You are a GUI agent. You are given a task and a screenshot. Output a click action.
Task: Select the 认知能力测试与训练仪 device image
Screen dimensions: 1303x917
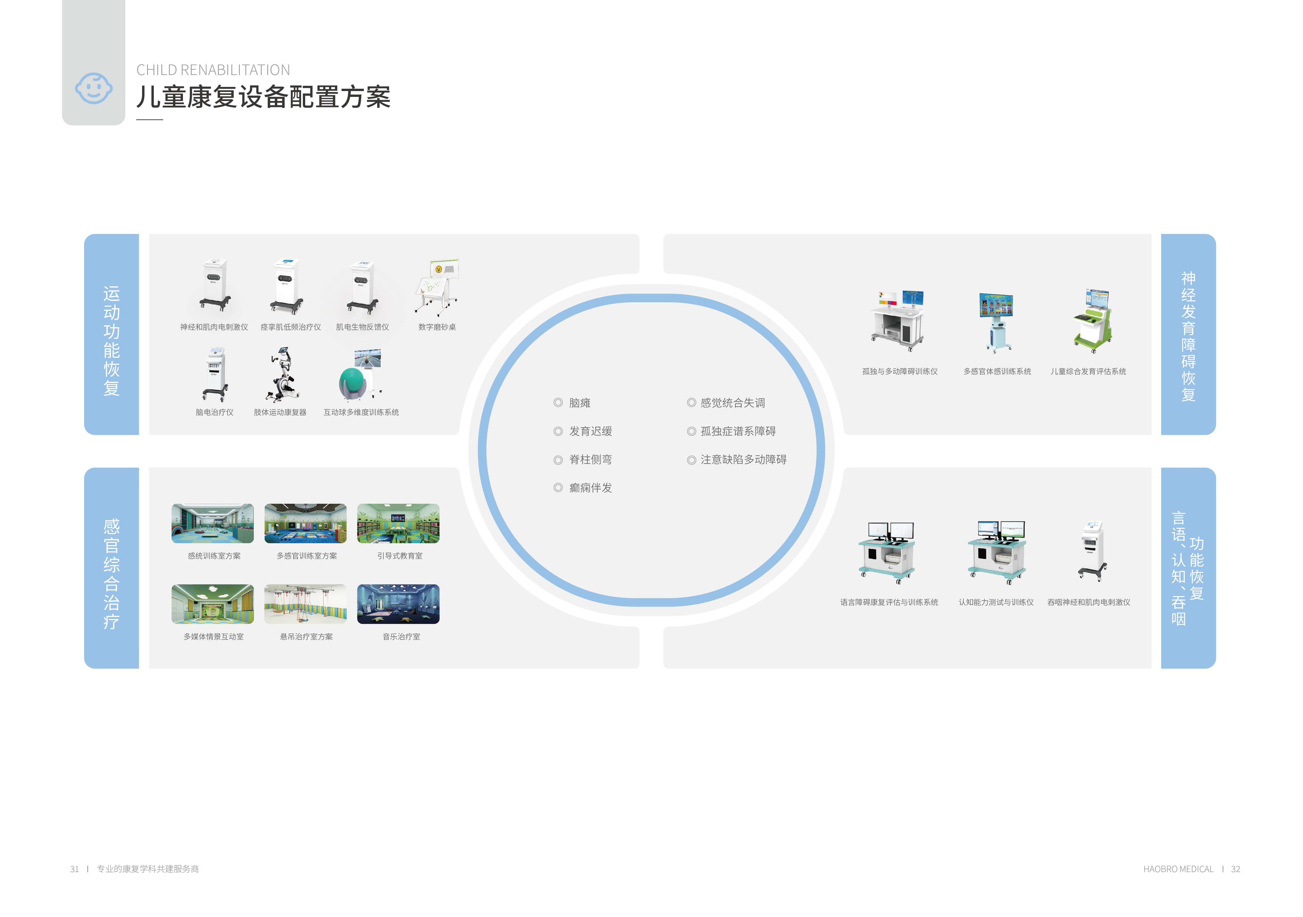[x=997, y=552]
